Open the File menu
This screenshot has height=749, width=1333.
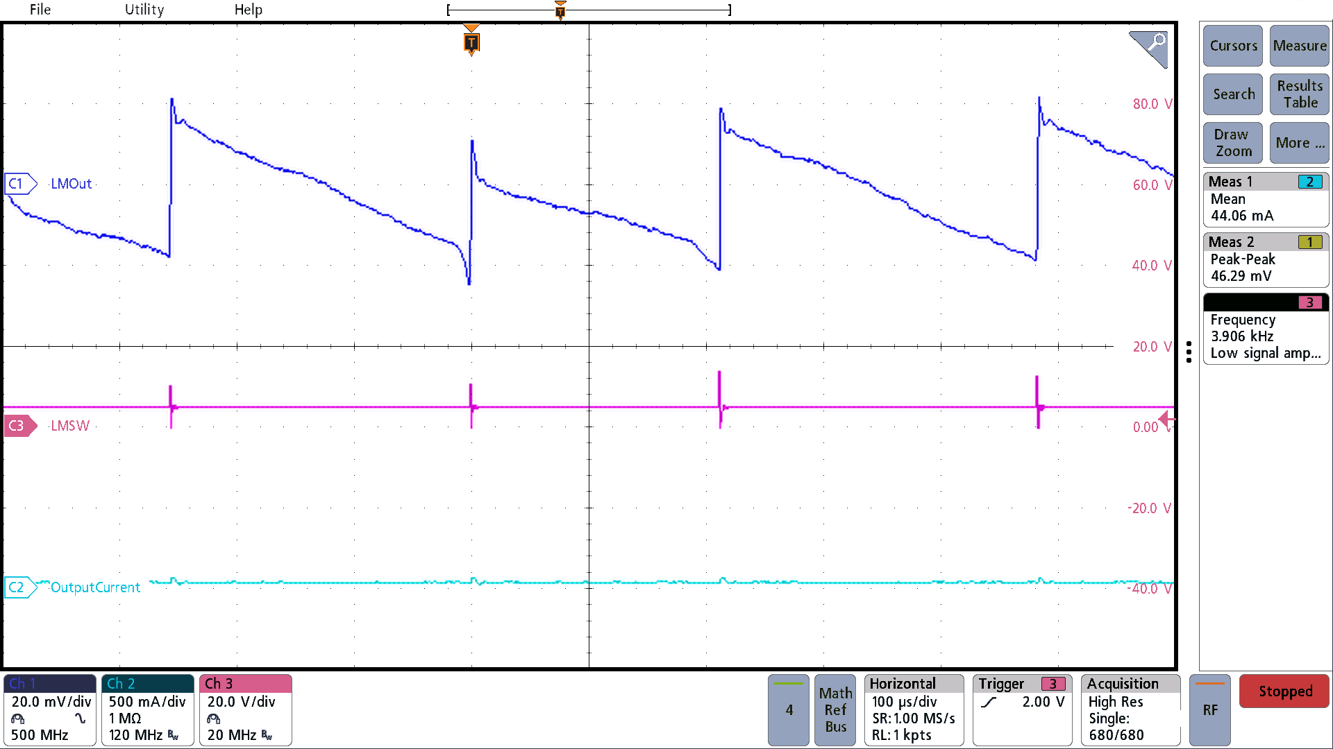[40, 10]
